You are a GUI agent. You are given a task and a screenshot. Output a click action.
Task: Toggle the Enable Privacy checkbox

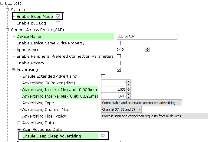tap(119, 63)
